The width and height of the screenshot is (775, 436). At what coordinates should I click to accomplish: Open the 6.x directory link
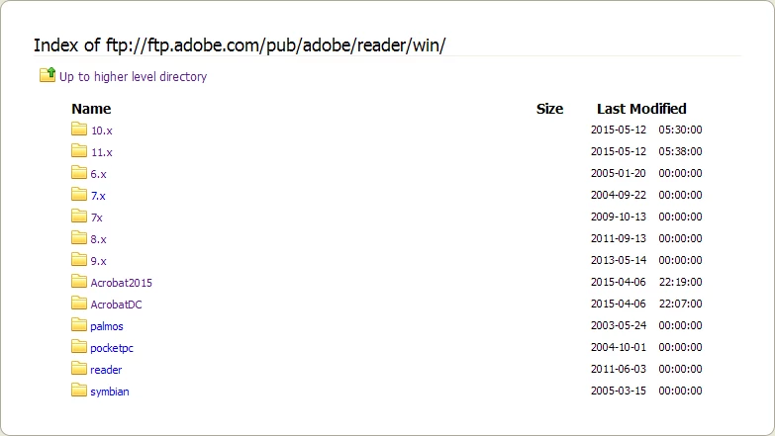click(x=98, y=174)
